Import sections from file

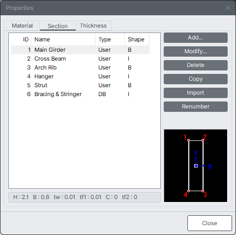(x=196, y=93)
